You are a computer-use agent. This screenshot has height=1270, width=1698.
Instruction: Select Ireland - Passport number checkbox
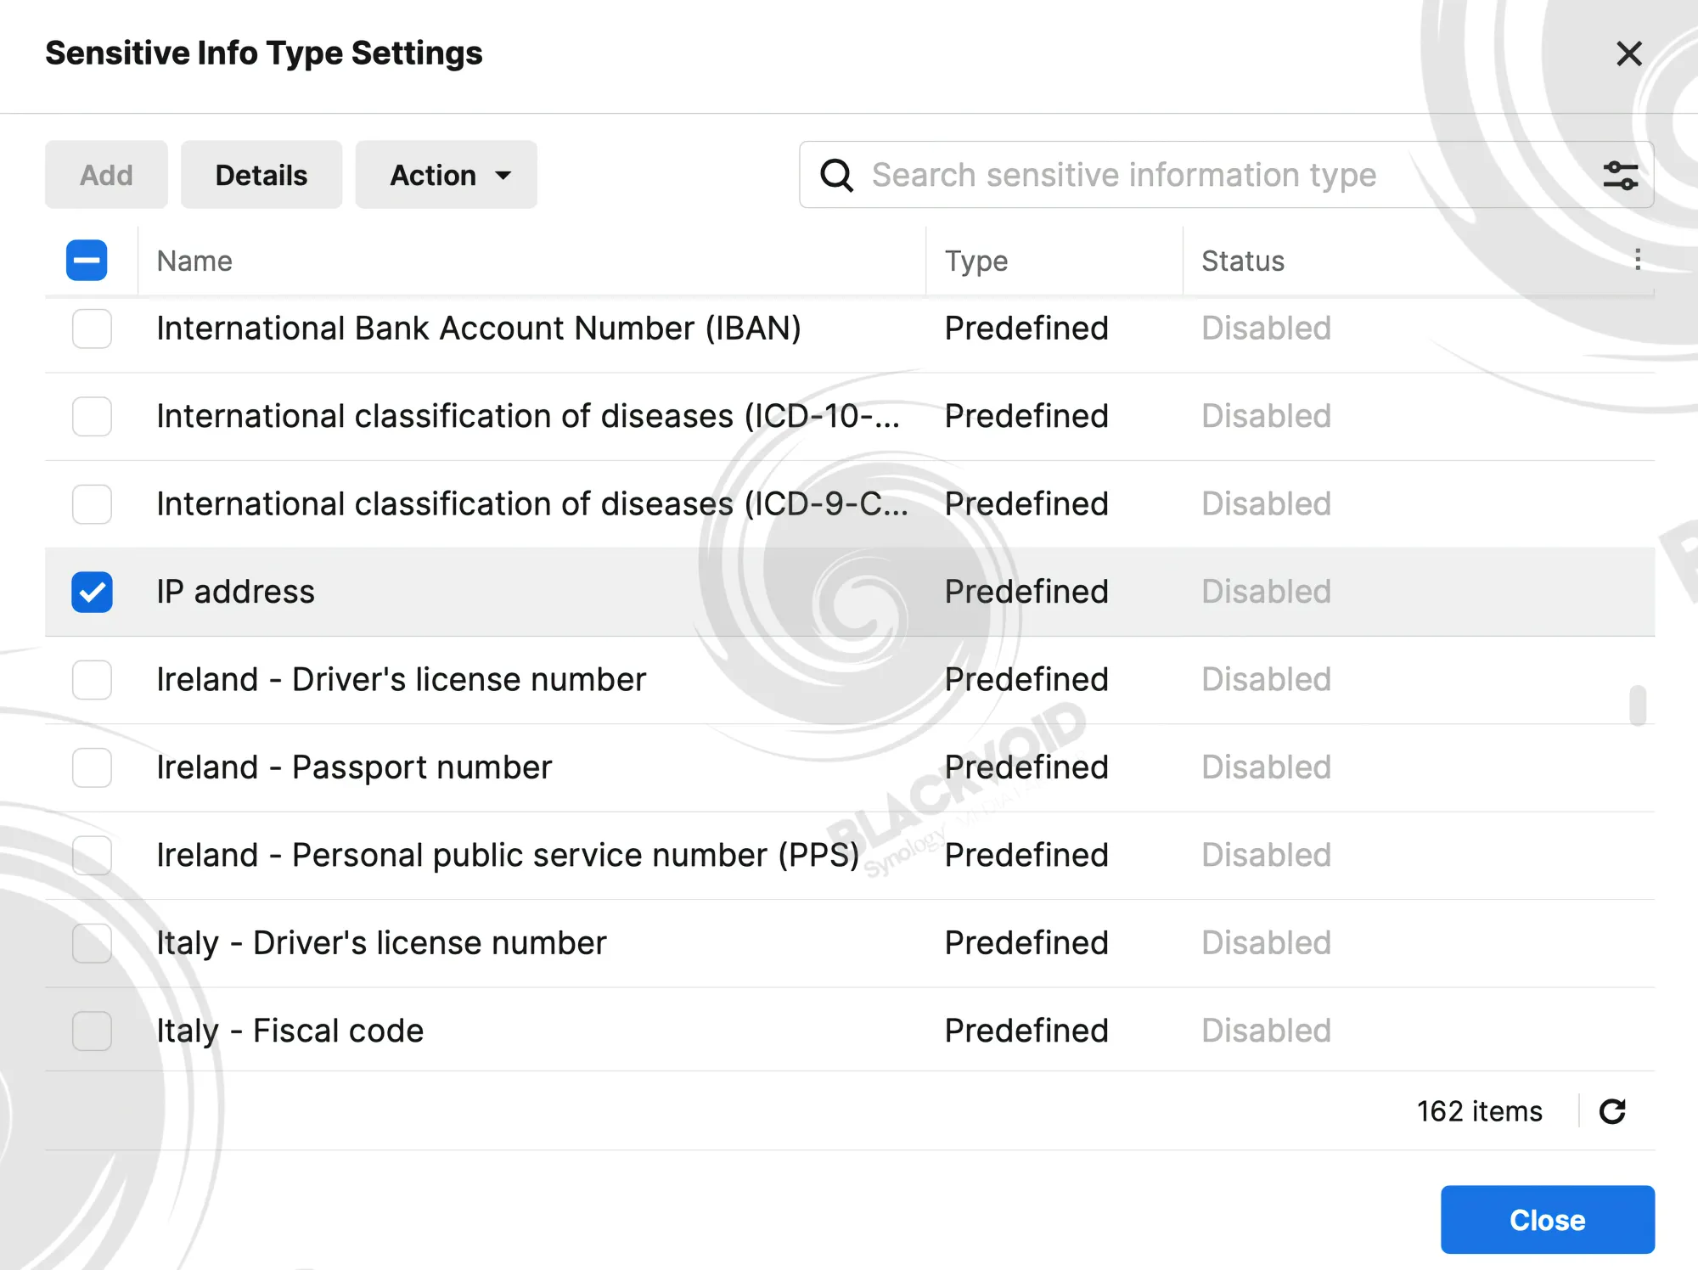(92, 767)
